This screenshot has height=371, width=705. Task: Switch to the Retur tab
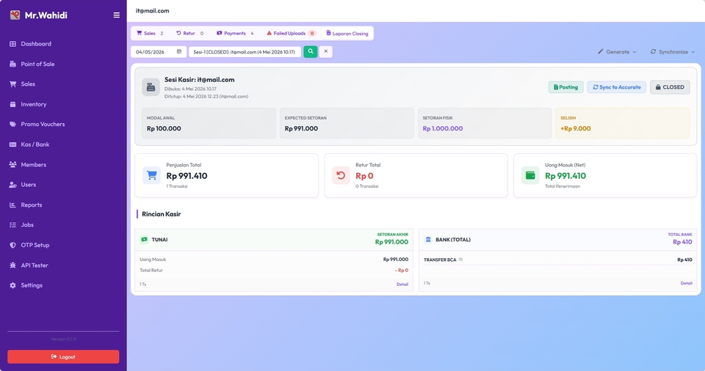(x=189, y=33)
